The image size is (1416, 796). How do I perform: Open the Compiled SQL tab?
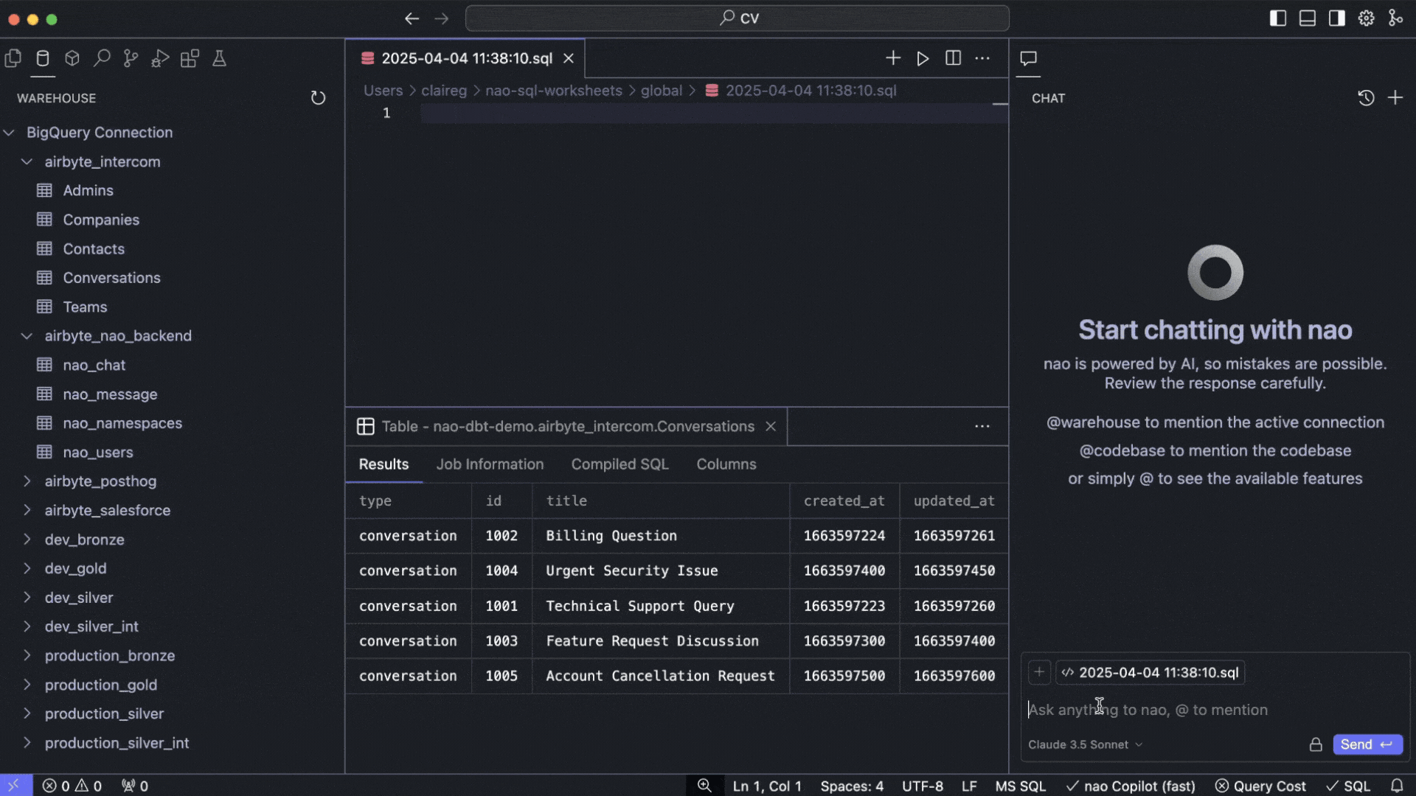pos(619,464)
